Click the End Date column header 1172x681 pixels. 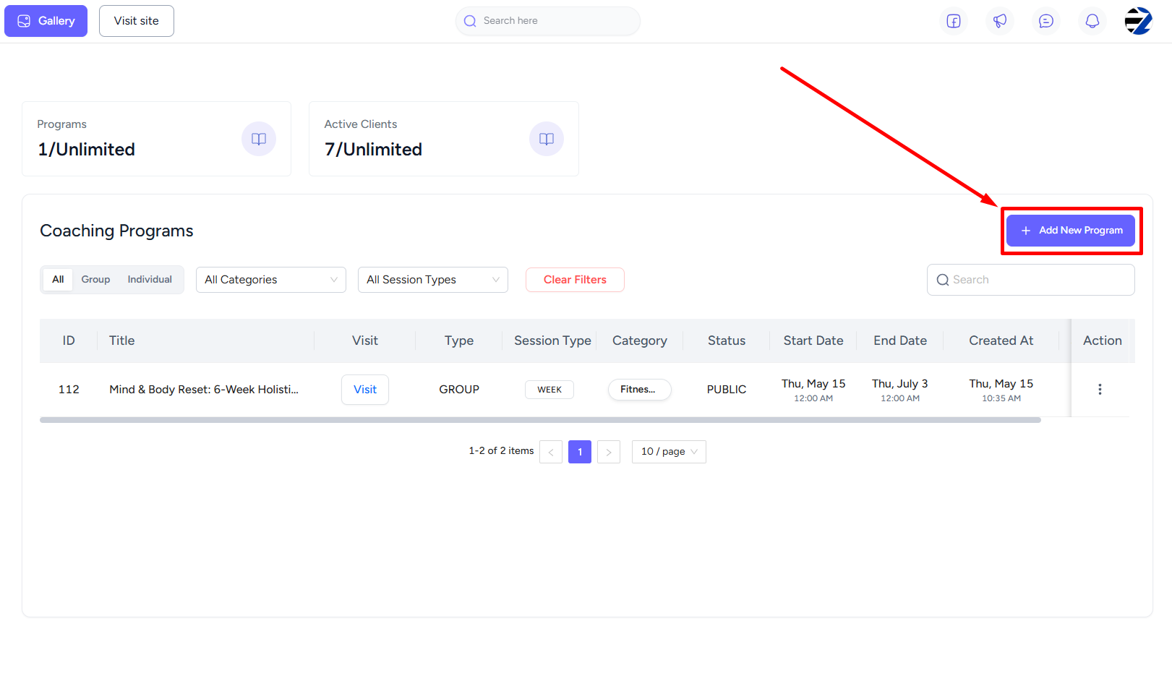(900, 340)
